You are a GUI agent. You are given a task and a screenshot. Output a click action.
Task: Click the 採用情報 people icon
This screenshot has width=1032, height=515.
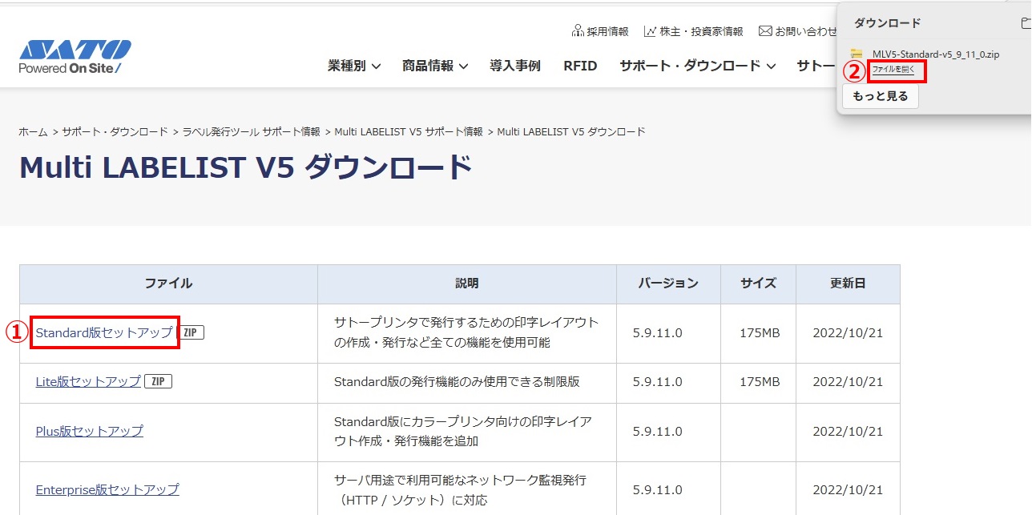point(578,31)
